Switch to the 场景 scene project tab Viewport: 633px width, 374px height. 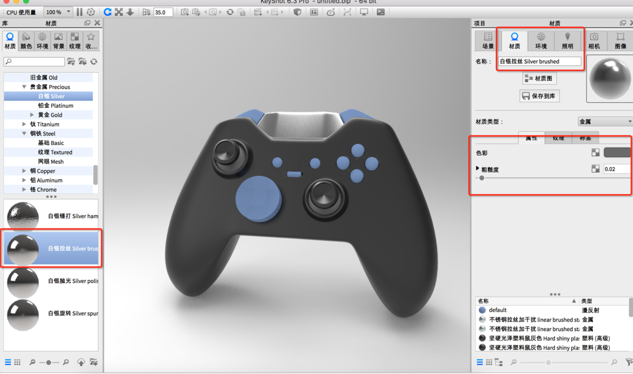click(x=488, y=41)
